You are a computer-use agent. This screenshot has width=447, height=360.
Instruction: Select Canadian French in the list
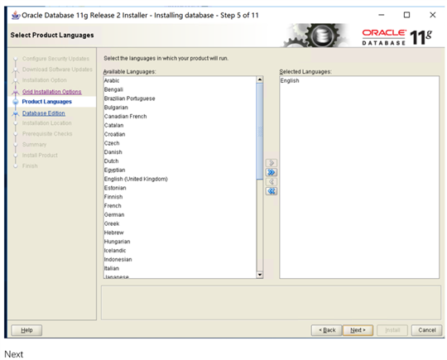(x=180, y=117)
